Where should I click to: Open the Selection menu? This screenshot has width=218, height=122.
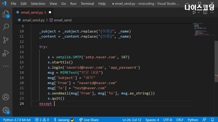coord(38,4)
